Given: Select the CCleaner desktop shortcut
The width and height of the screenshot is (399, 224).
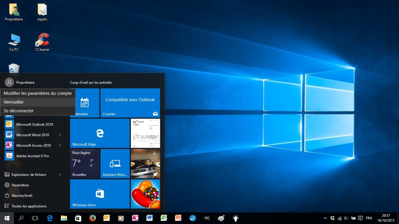Looking at the screenshot, I should [42, 42].
